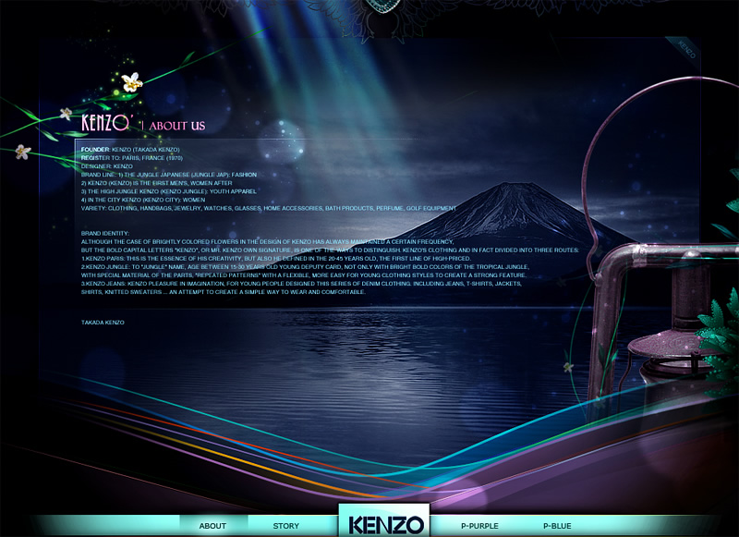Screen dimensions: 739x537
Task: Open the ABOUT navigation item
Action: pyautogui.click(x=212, y=526)
